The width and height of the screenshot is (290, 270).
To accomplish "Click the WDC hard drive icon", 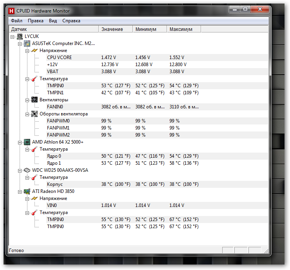I will 27,170.
